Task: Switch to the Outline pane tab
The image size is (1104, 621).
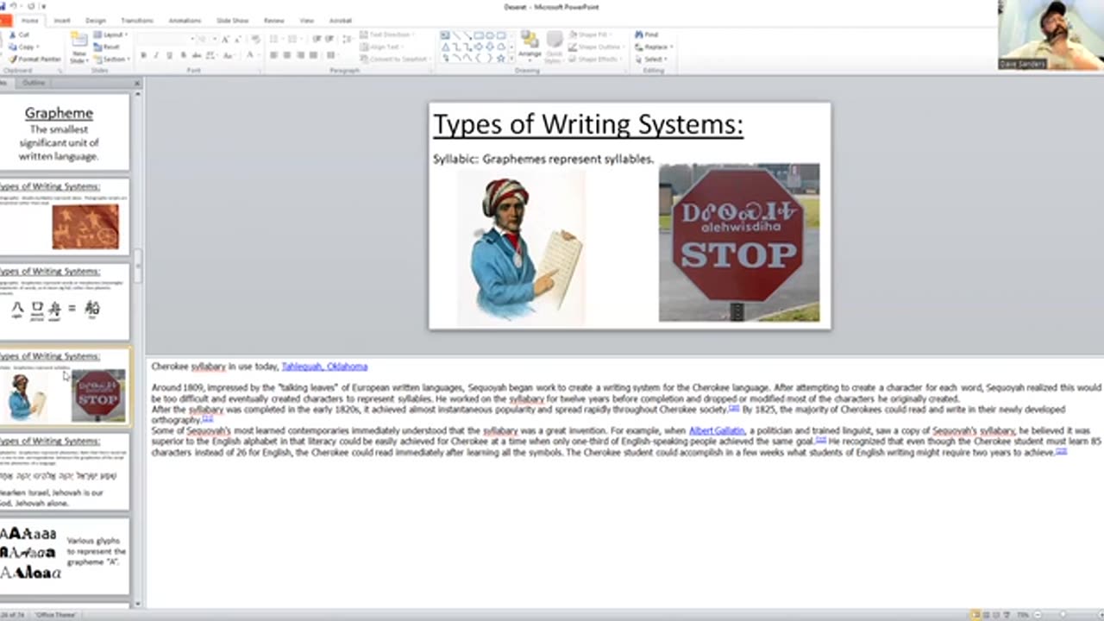Action: click(x=34, y=83)
